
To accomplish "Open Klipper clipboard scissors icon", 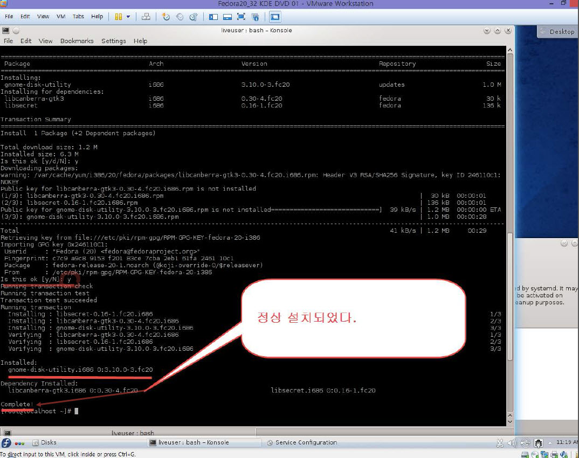I will (500, 443).
